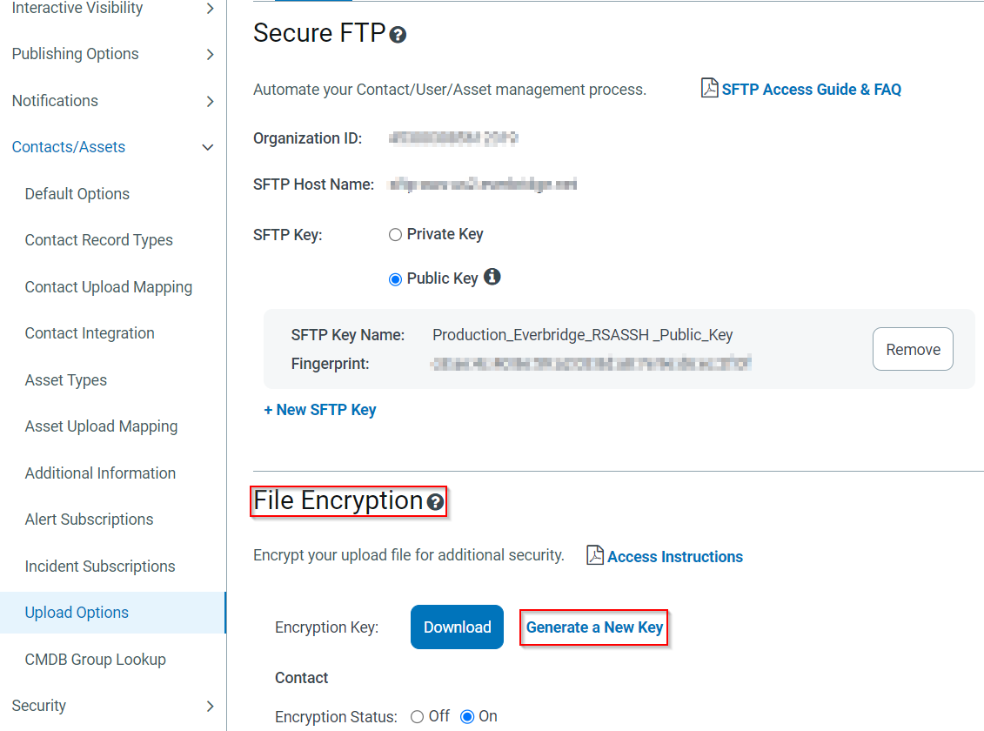
Task: Remove the current SFTP key
Action: [912, 349]
